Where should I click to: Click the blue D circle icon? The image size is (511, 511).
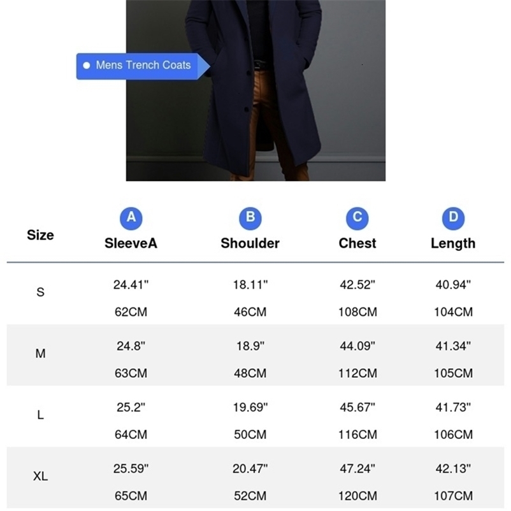(x=453, y=218)
